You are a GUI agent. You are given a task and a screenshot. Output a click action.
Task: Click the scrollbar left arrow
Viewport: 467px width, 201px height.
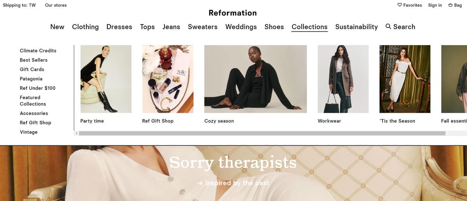(76, 133)
